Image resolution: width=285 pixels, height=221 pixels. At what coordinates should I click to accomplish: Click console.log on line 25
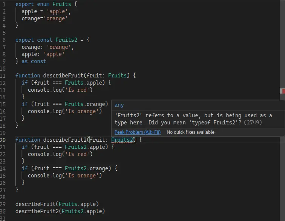point(45,176)
